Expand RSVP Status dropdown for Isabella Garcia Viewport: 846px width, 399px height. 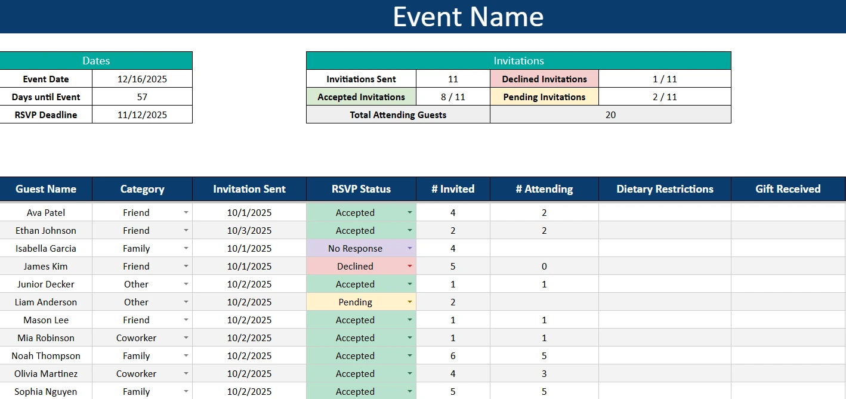click(x=409, y=249)
